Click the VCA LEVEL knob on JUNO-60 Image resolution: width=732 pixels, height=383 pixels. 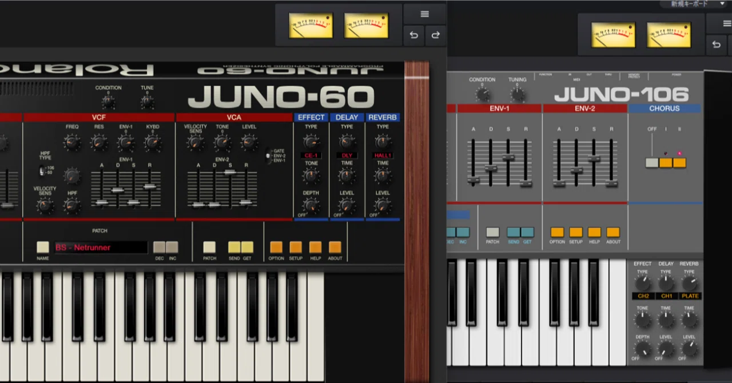249,143
